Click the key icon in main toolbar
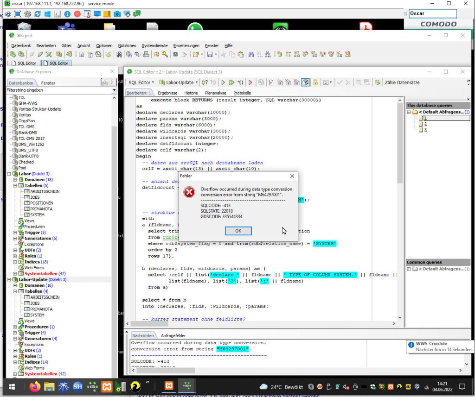Screen dimensions: 475x397 [x=165, y=54]
